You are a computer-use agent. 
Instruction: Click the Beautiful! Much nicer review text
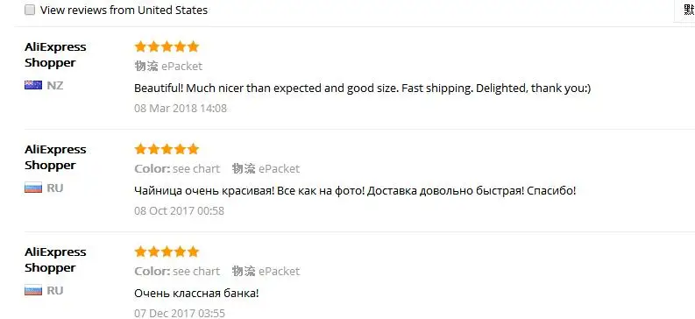pyautogui.click(x=363, y=89)
